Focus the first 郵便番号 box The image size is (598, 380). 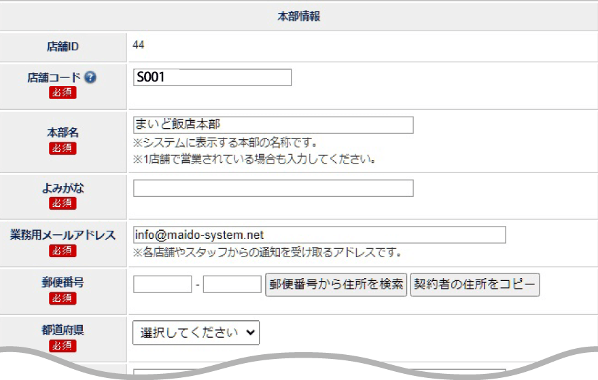(162, 284)
